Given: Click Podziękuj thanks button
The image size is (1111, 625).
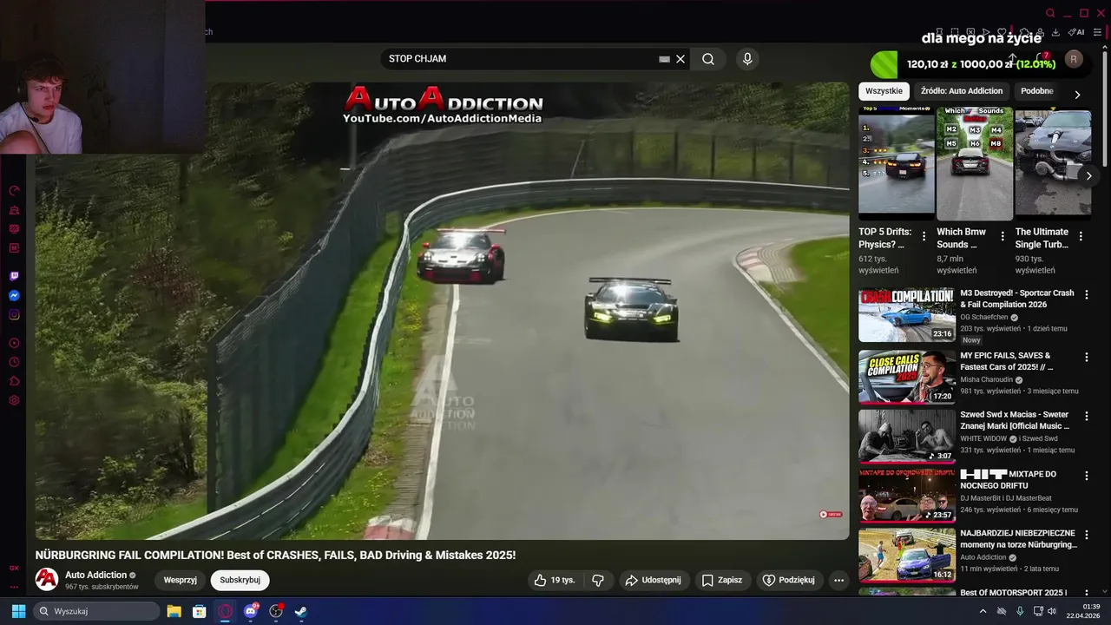Looking at the screenshot, I should [789, 580].
